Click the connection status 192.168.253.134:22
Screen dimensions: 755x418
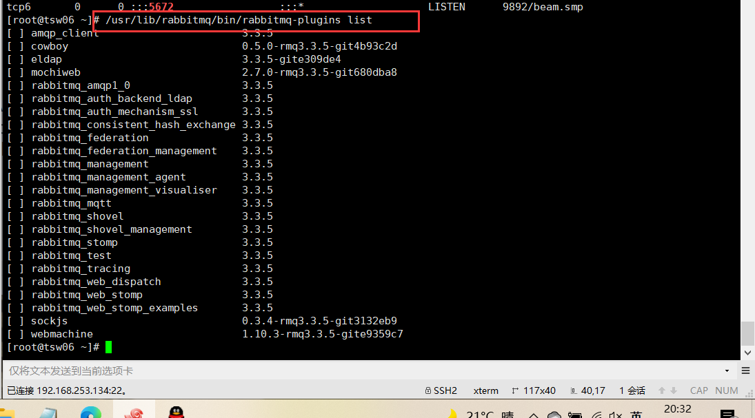[x=67, y=390]
